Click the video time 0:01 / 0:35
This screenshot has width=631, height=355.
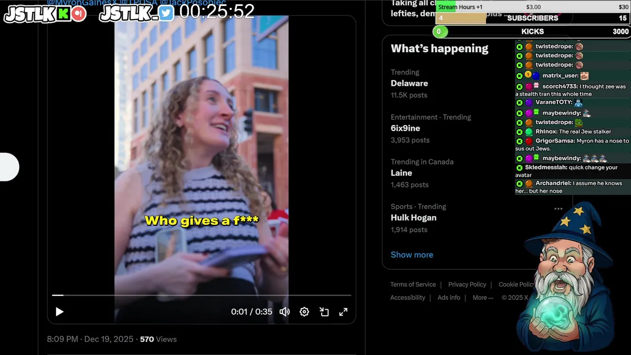(251, 312)
